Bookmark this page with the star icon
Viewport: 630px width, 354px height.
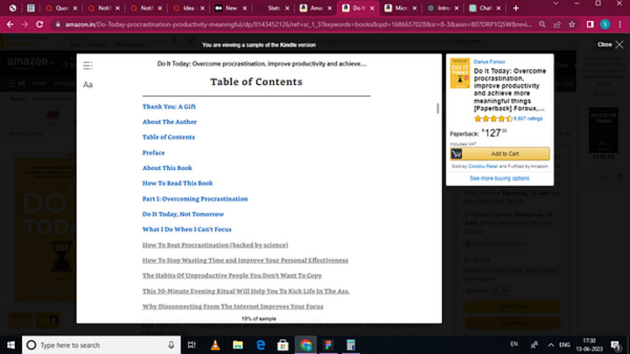click(571, 25)
